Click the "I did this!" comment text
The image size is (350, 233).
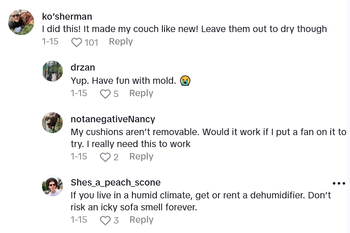(x=184, y=29)
